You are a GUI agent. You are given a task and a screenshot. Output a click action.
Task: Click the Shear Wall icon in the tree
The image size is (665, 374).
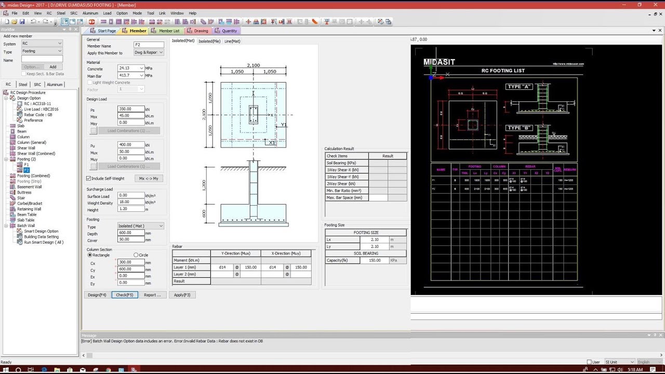(x=13, y=148)
